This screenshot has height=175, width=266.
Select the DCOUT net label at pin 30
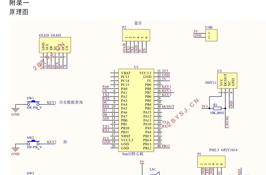168,107
